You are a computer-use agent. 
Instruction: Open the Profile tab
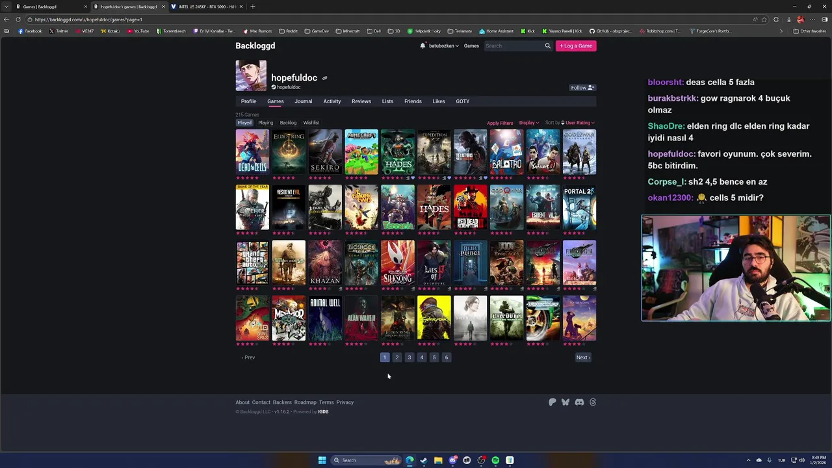point(248,101)
